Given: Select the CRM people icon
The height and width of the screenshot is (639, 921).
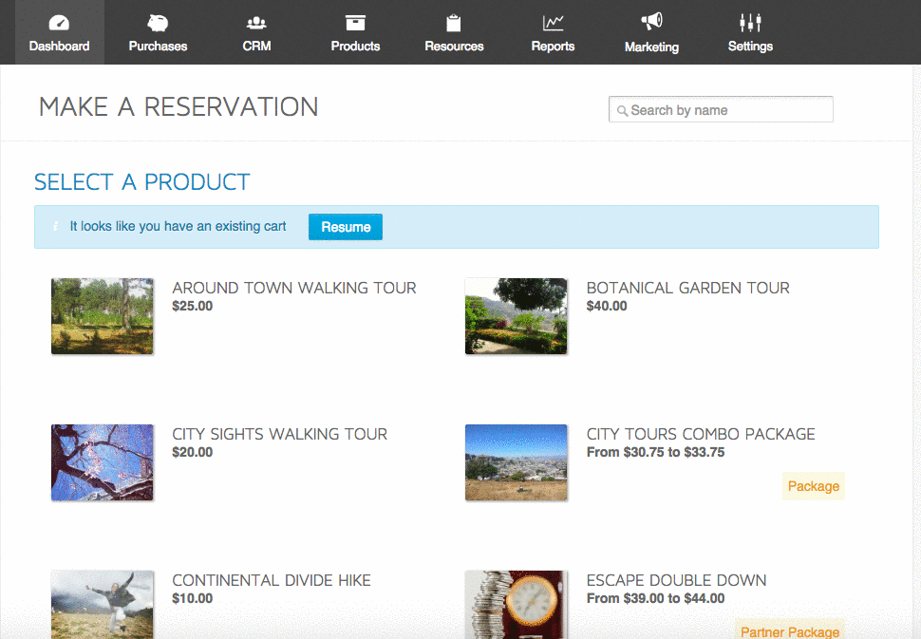Looking at the screenshot, I should 256,23.
